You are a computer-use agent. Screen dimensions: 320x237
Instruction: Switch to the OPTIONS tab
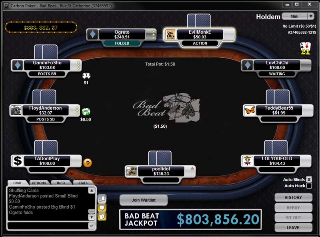(x=39, y=183)
